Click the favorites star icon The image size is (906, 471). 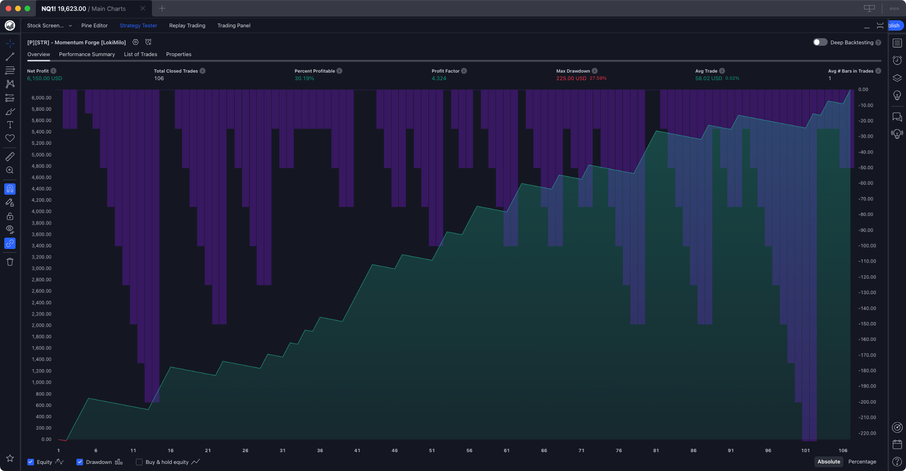(10, 458)
